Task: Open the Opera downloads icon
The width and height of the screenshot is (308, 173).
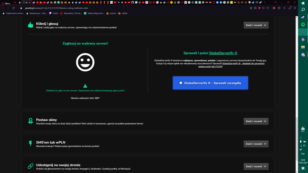Action: pyautogui.click(x=290, y=8)
